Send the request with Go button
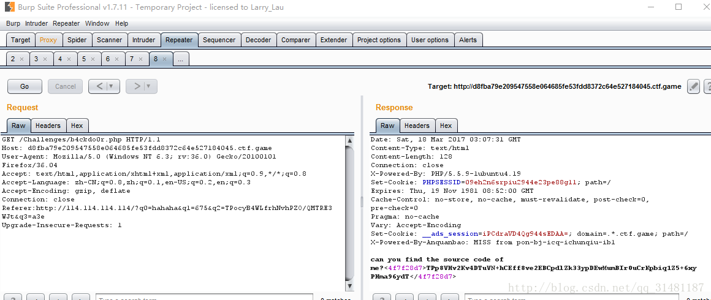 (x=25, y=86)
